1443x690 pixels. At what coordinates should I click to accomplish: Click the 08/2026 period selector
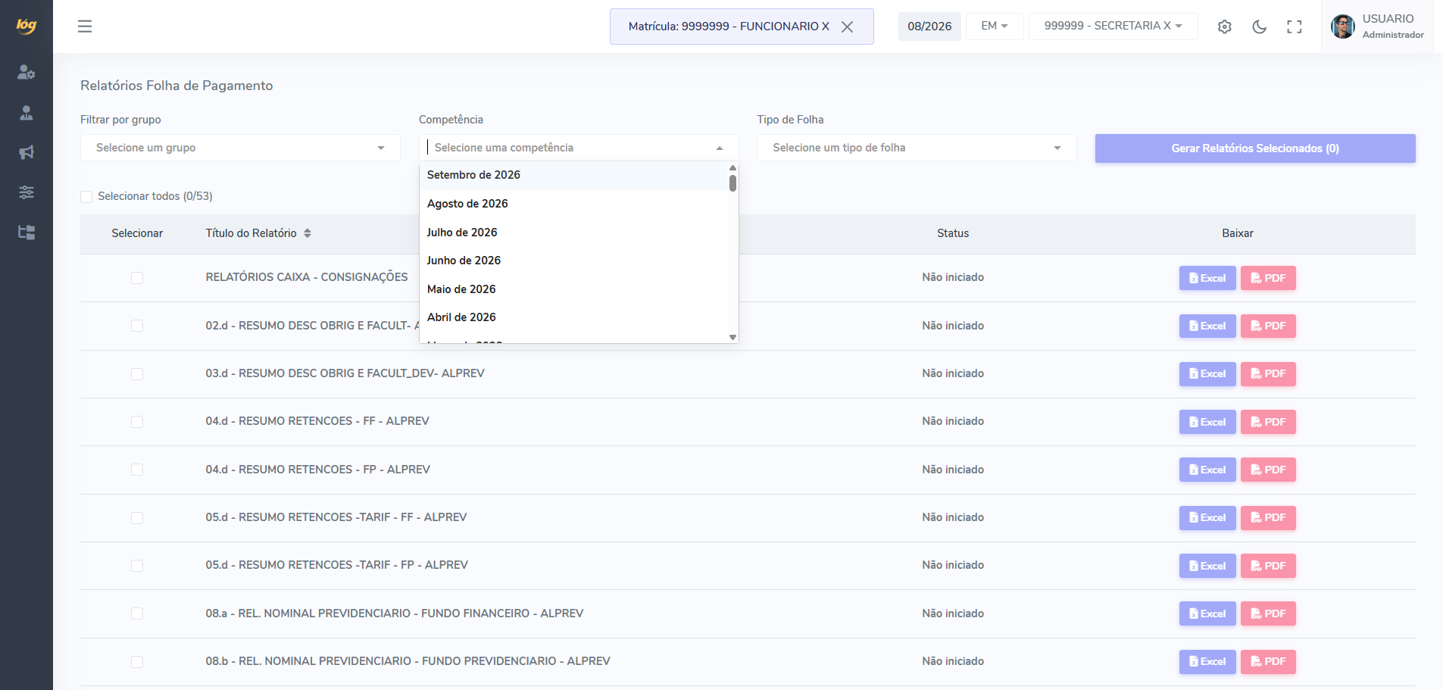929,27
